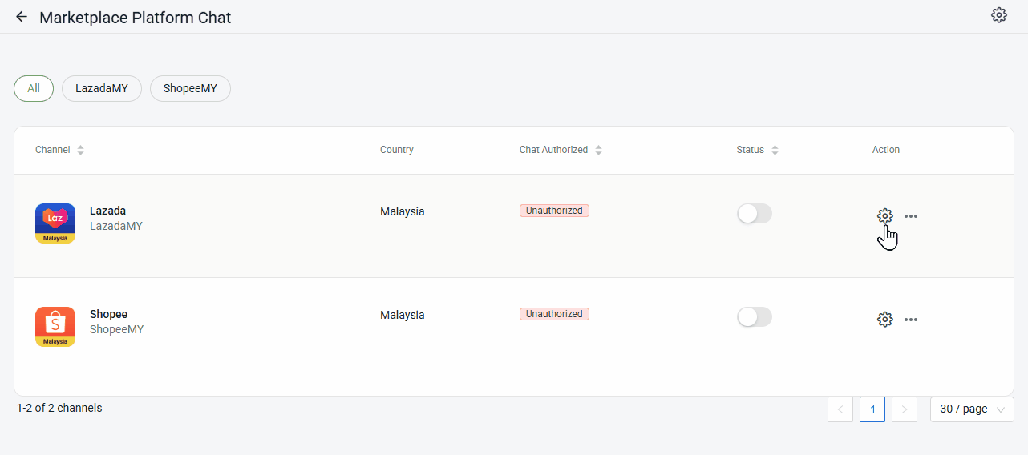This screenshot has height=455, width=1028.
Task: Open page settings gear in top-right corner
Action: click(998, 15)
